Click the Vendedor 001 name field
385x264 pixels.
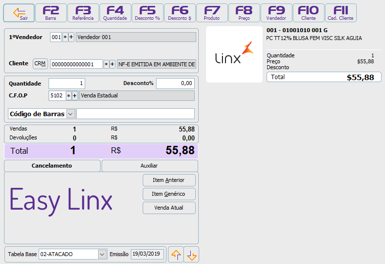tap(136, 37)
